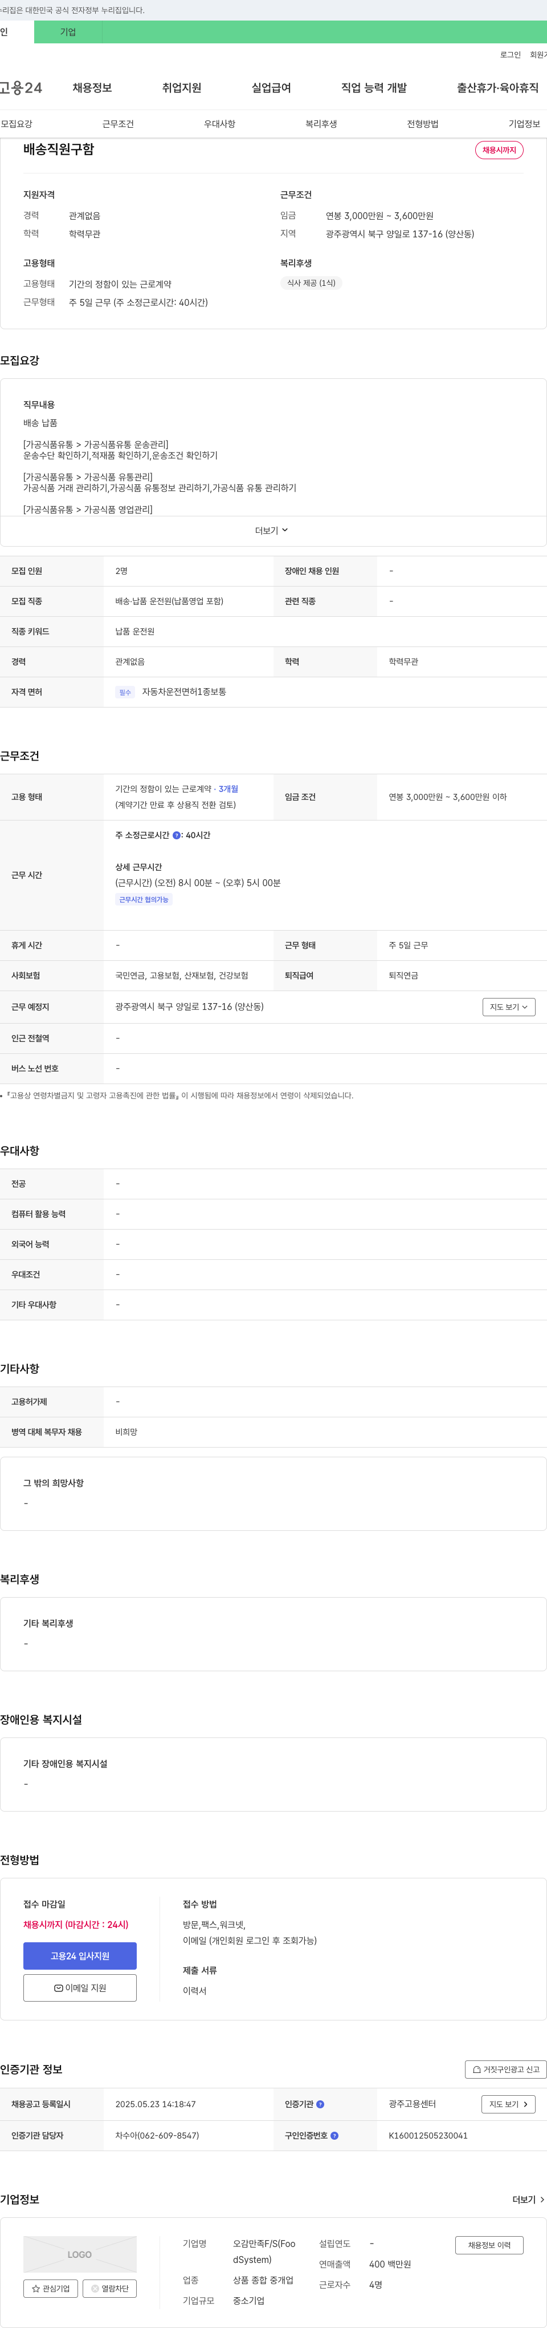Screen dimensions: 547x2328
Task: Click the 납품 운전원 keyword value
Action: pyautogui.click(x=134, y=632)
